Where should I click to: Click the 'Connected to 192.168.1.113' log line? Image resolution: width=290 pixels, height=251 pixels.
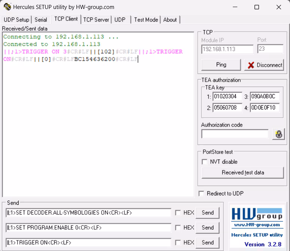(x=52, y=44)
